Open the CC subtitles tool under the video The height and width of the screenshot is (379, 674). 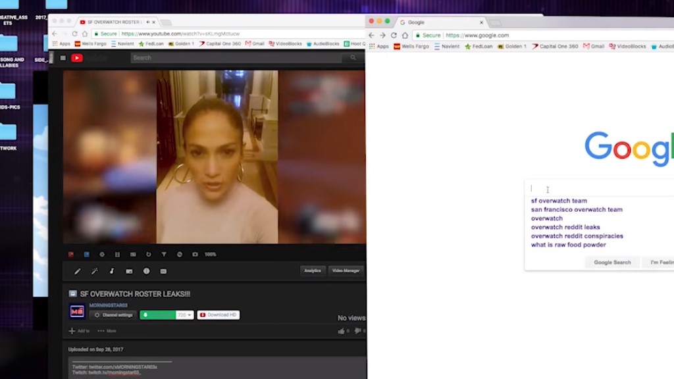coord(163,271)
